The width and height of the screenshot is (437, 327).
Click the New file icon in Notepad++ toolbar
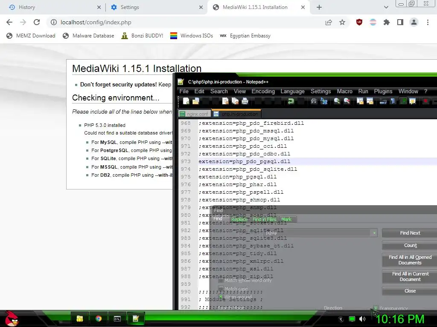point(186,101)
